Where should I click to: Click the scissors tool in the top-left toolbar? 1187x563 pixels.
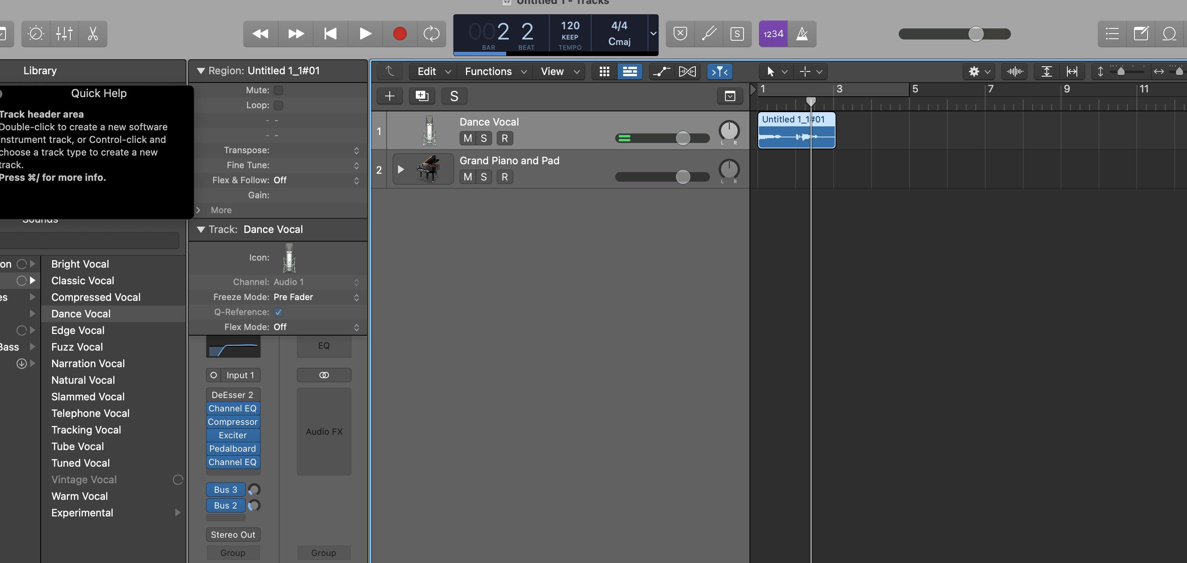point(93,34)
